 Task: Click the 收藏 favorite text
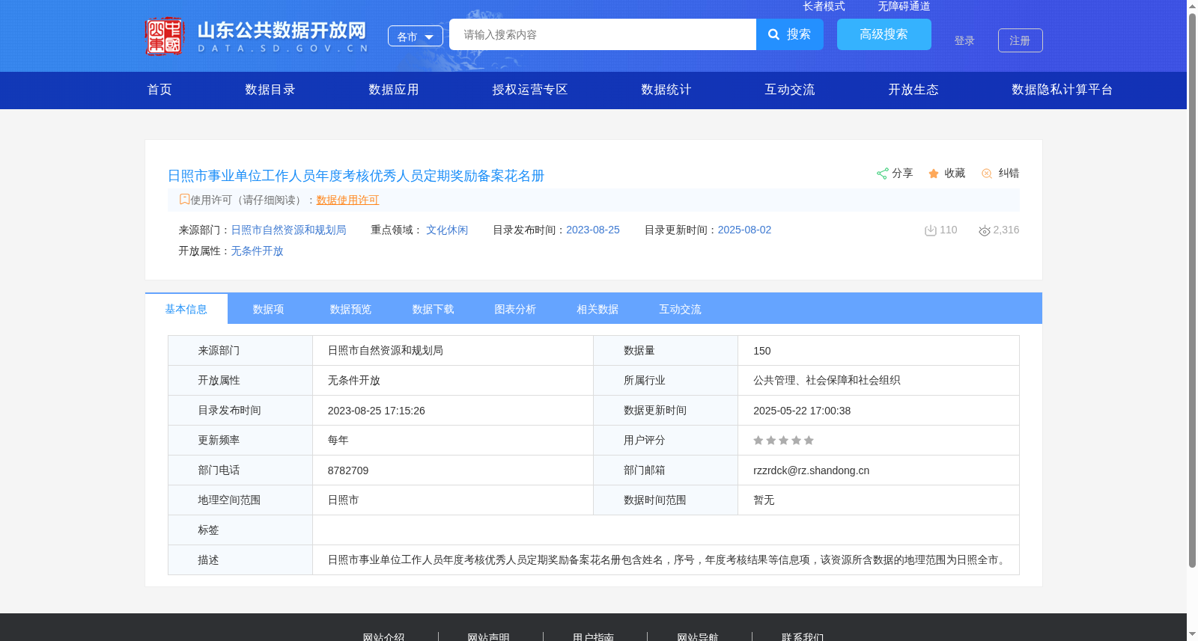pyautogui.click(x=955, y=173)
